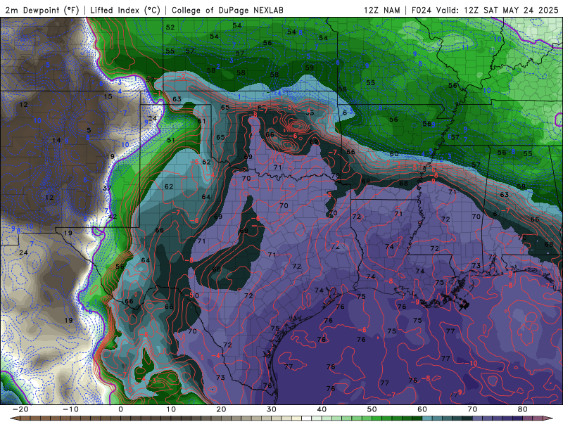Click the 0 tick label on color bar
The width and height of the screenshot is (563, 422).
pyautogui.click(x=120, y=409)
